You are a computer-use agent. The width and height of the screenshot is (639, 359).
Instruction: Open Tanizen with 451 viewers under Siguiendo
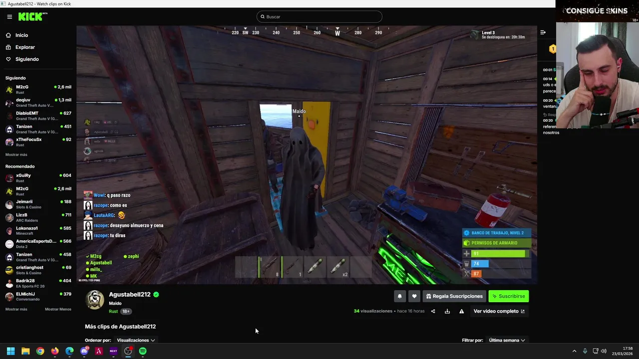tap(38, 129)
